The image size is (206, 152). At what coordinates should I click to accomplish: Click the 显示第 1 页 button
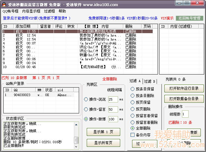(103, 132)
